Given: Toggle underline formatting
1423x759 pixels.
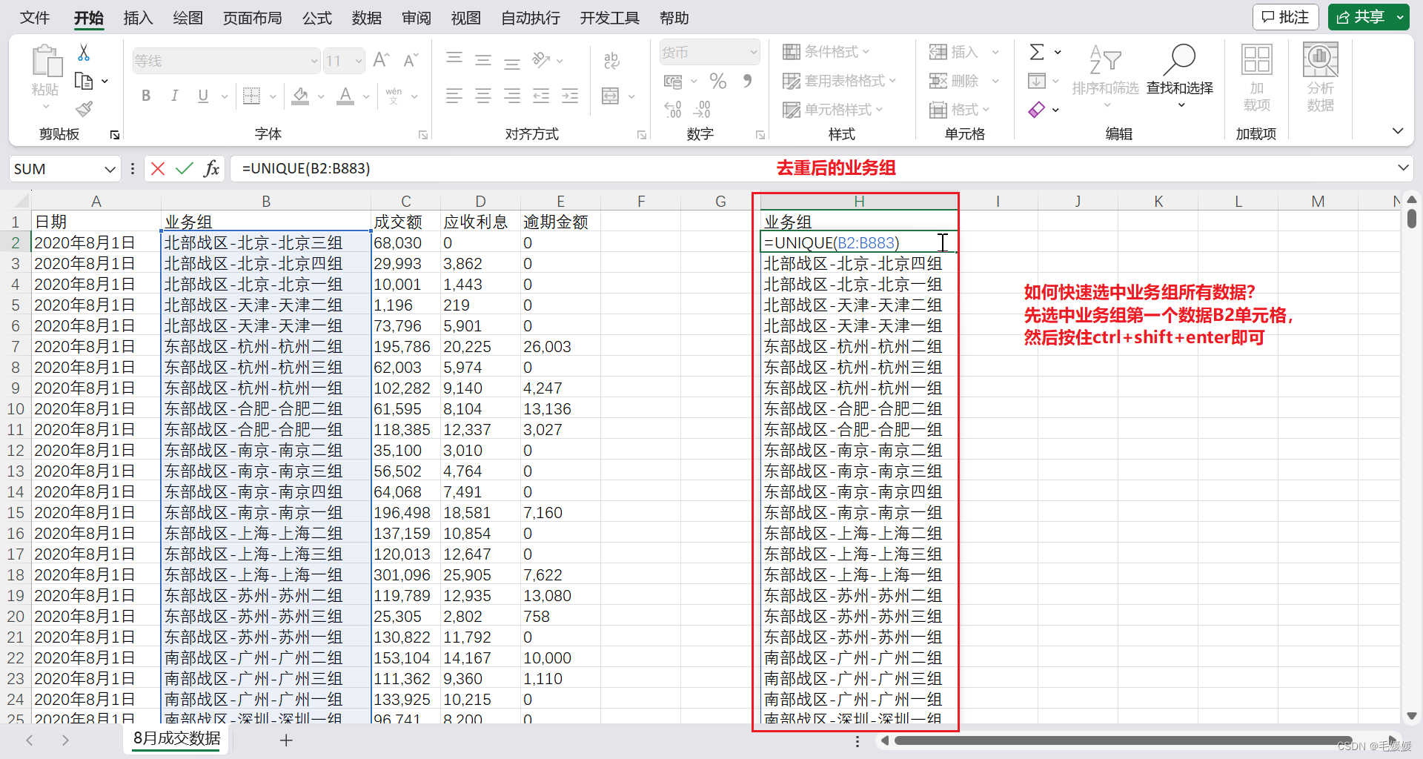Looking at the screenshot, I should tap(202, 96).
